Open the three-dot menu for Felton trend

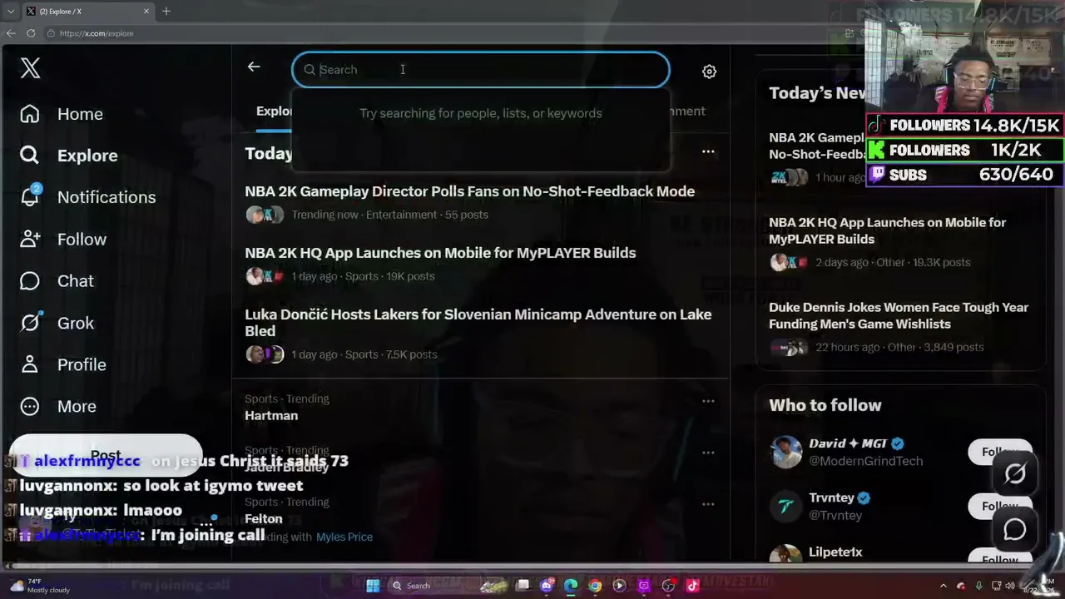pyautogui.click(x=708, y=504)
